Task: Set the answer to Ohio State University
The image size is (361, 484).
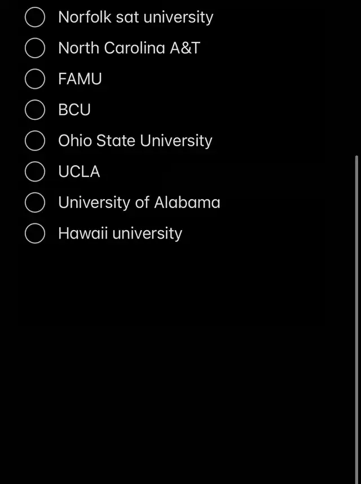Action: click(x=35, y=141)
